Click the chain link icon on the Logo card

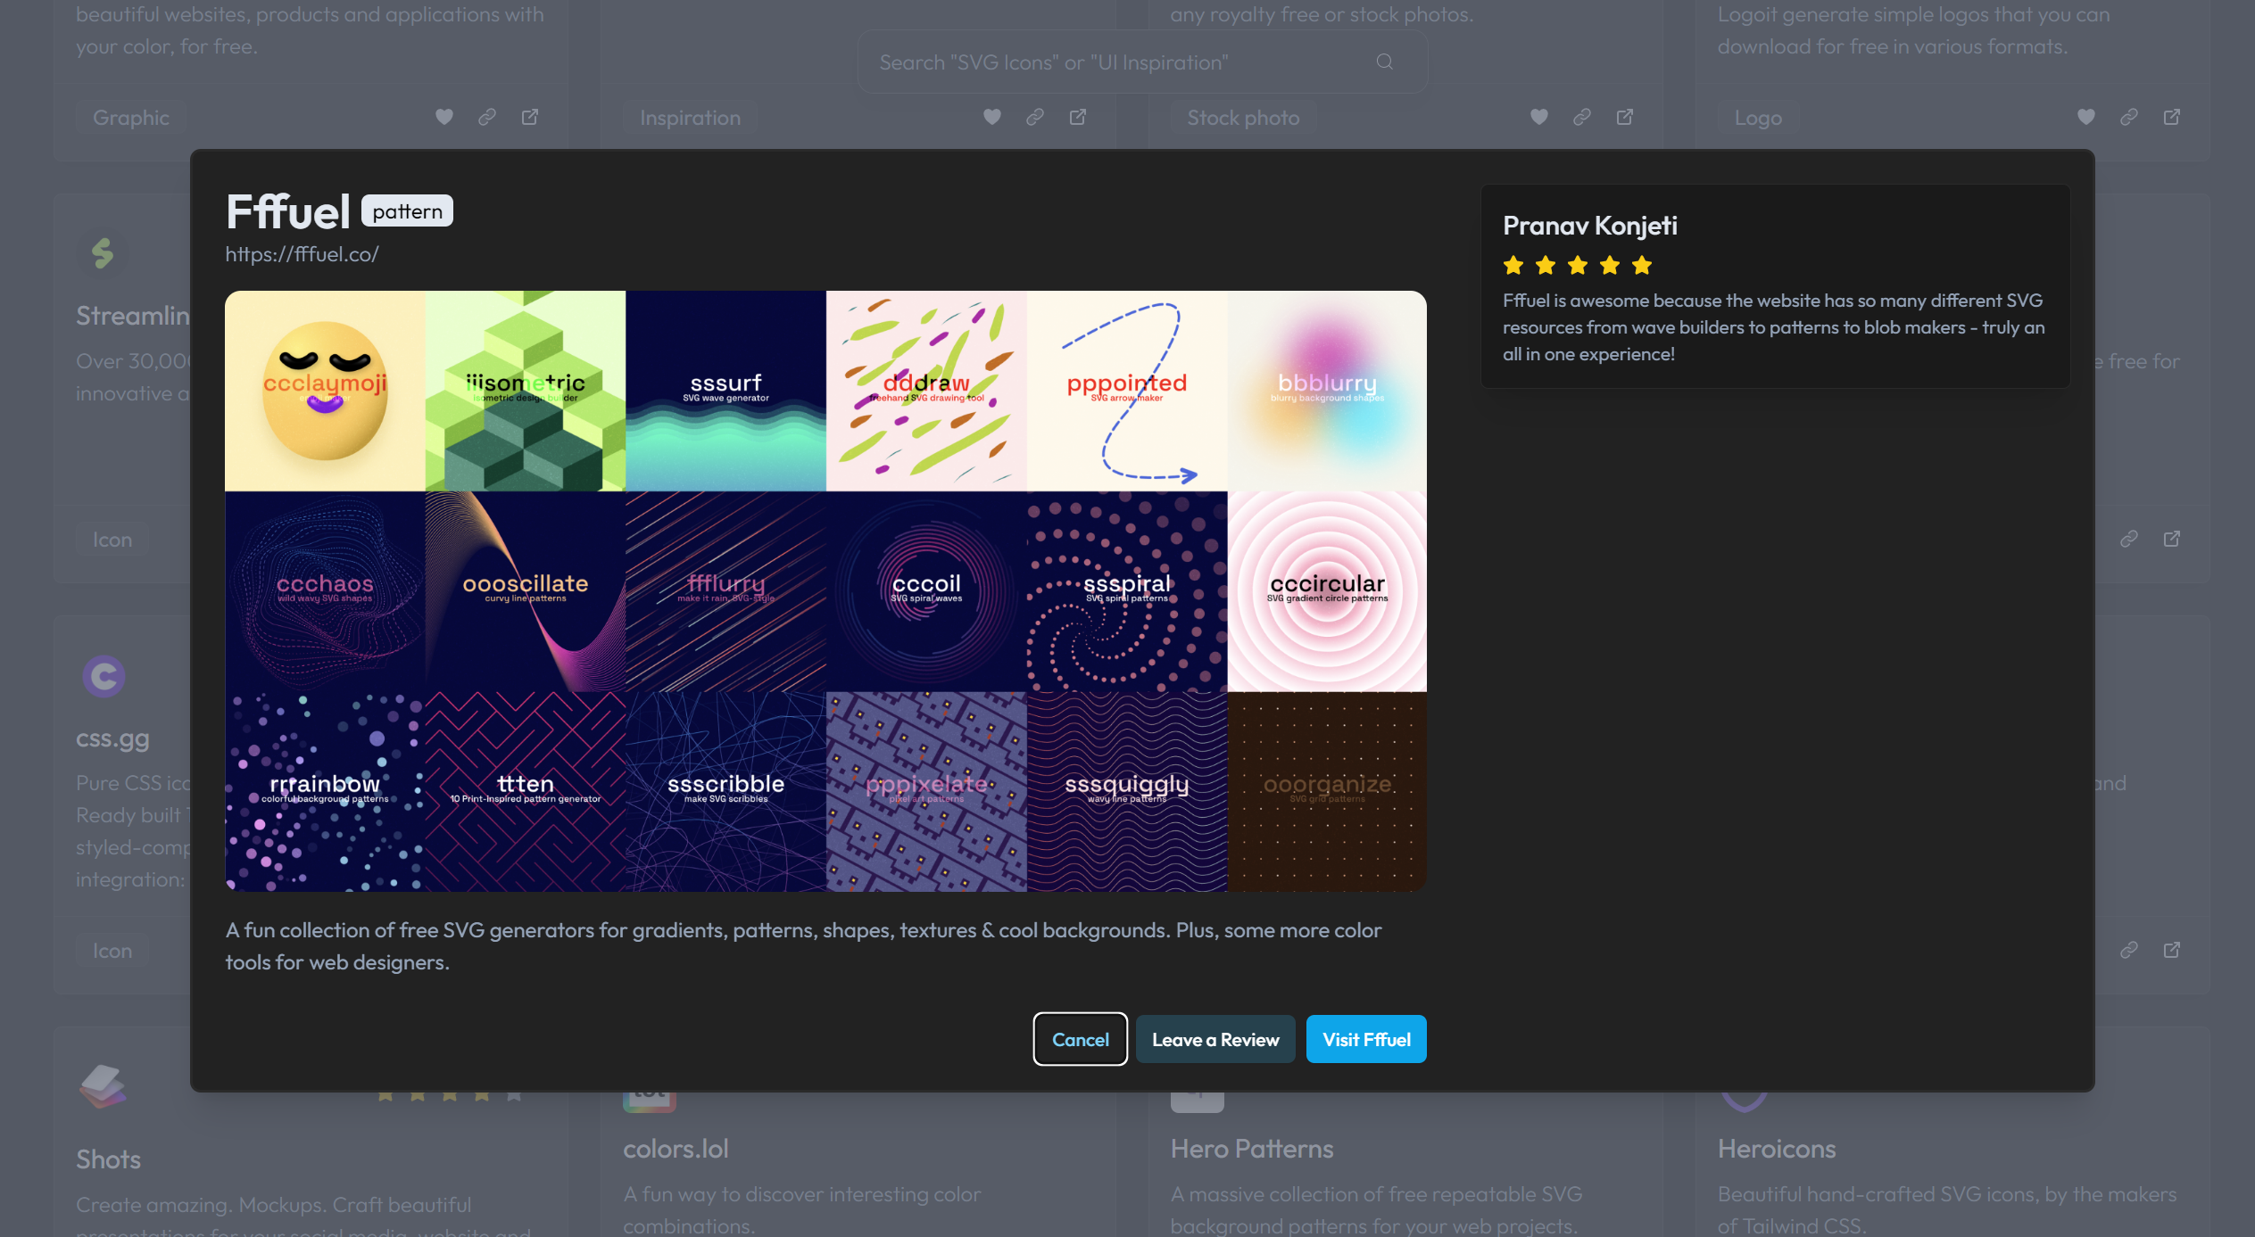tap(2128, 117)
